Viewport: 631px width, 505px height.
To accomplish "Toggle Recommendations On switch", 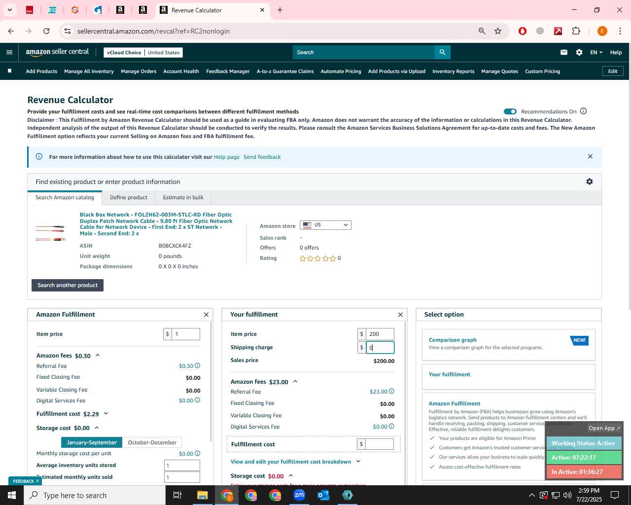I will [x=510, y=111].
